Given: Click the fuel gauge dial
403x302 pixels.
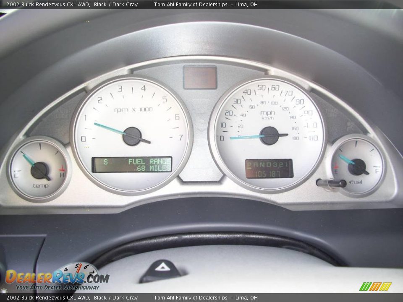Looking at the screenshot, I should pos(358,166).
